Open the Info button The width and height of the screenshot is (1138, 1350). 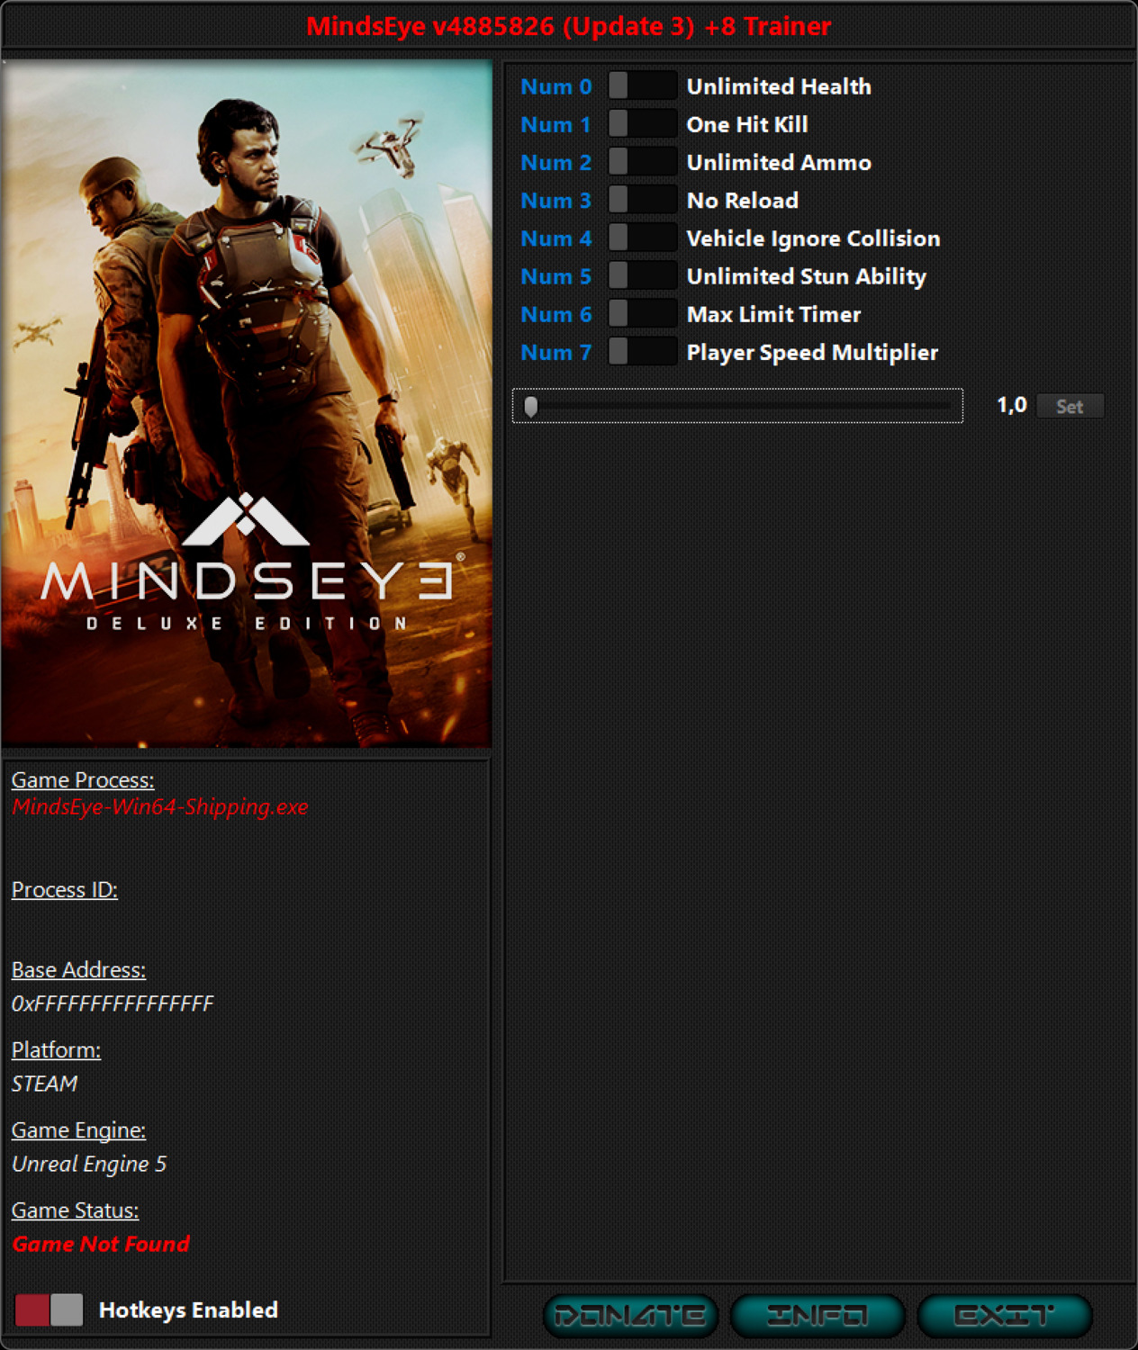[x=817, y=1316]
